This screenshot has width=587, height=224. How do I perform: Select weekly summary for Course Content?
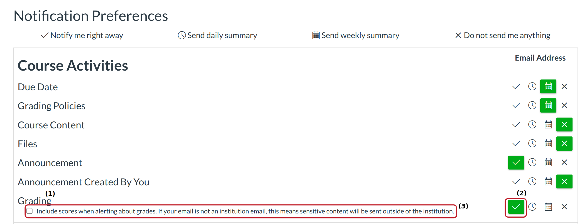(548, 125)
